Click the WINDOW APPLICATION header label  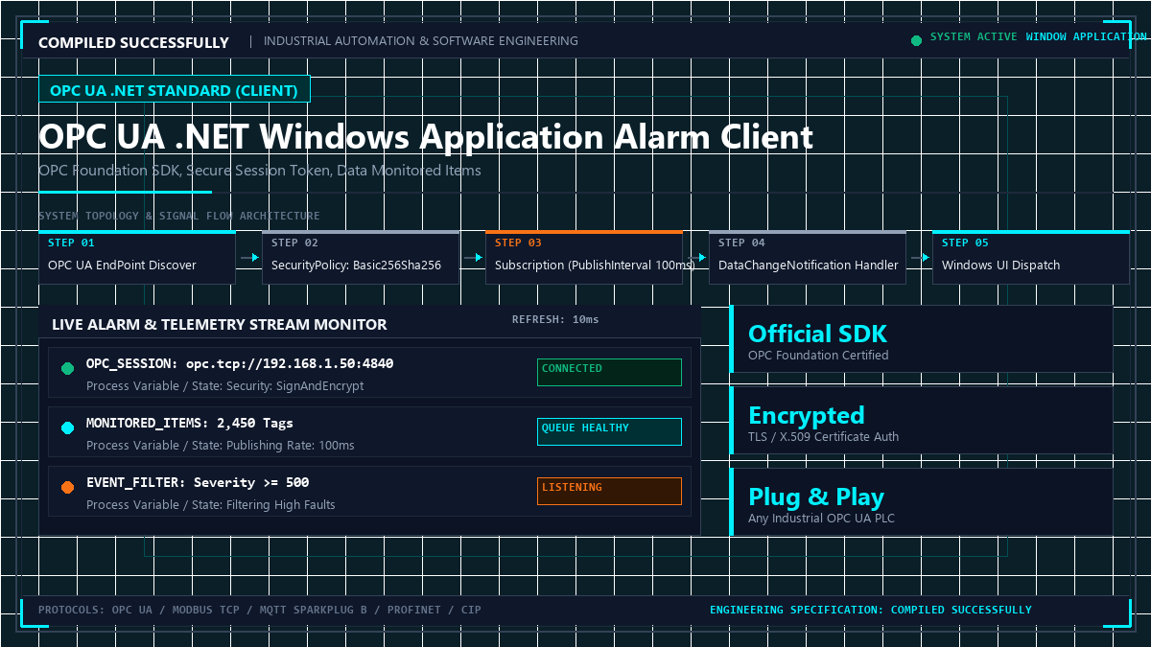(1087, 36)
